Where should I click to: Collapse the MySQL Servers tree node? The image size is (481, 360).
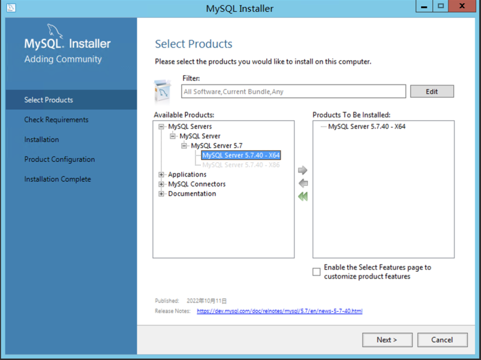162,127
